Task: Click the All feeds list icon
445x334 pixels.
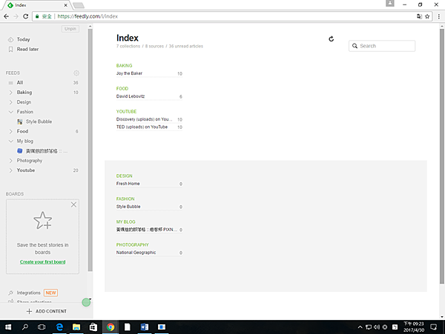Action: click(11, 83)
